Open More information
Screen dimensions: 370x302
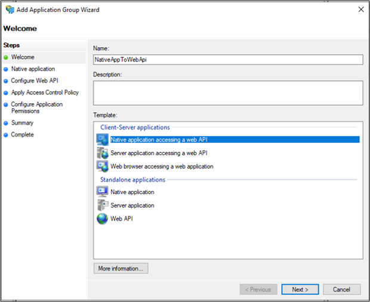pos(121,269)
